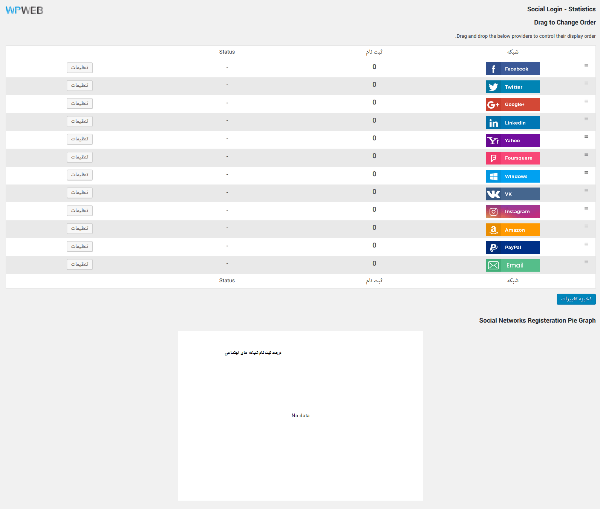
Task: Click the registration count in Email row
Action: [x=374, y=263]
